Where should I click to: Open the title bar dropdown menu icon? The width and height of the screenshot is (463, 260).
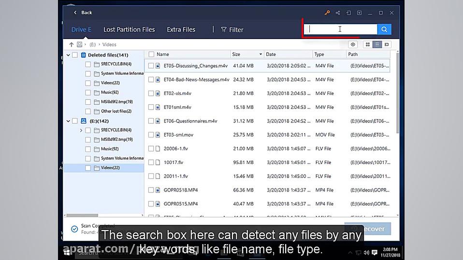pos(360,13)
